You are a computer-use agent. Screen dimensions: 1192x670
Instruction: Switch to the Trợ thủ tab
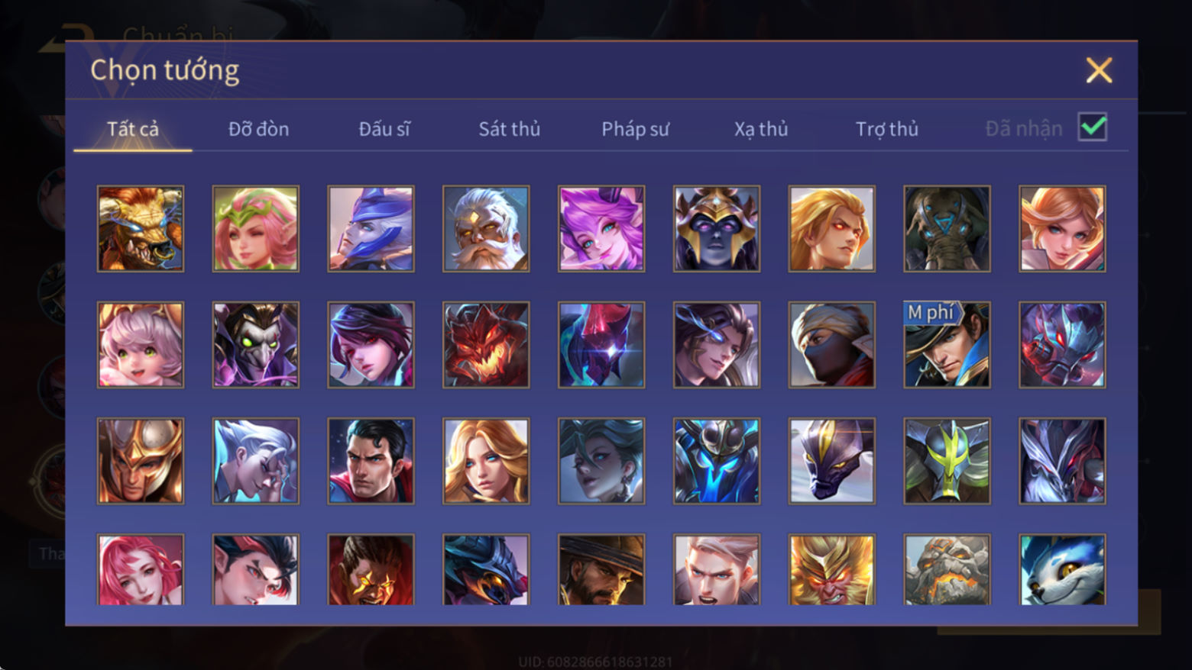point(887,129)
